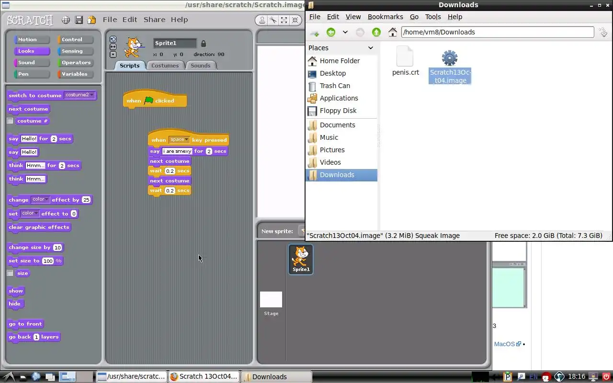
Task: Open color dropdown in 'change effect by' block
Action: pos(40,200)
